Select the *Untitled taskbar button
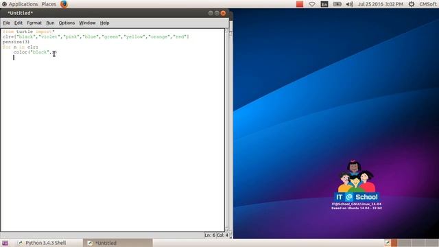Screen dimensions: 439x247 point(118,243)
